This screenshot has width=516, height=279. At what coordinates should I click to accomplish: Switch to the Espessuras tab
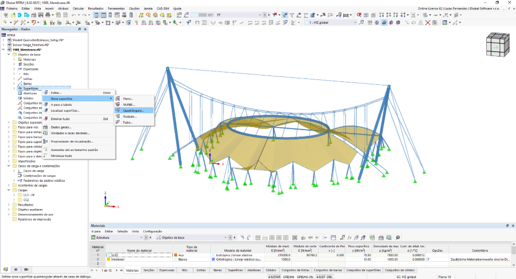[x=167, y=270]
